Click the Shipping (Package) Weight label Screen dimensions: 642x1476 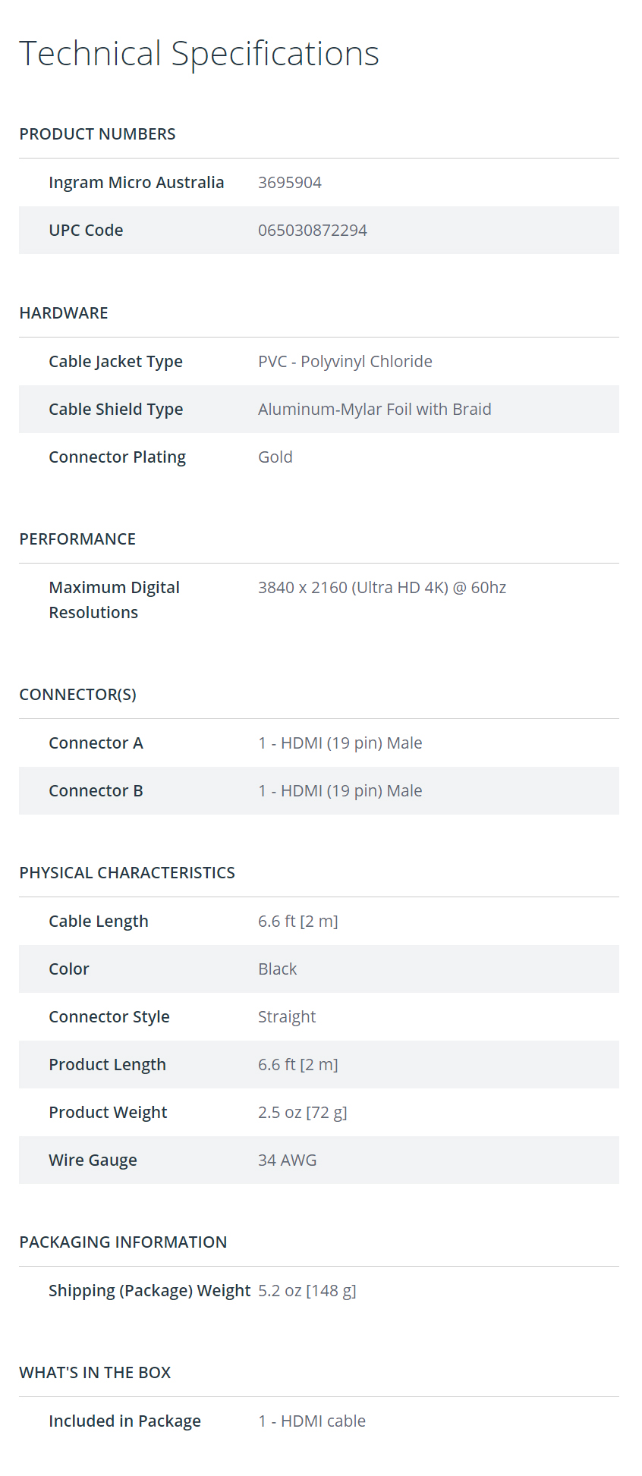point(149,1291)
